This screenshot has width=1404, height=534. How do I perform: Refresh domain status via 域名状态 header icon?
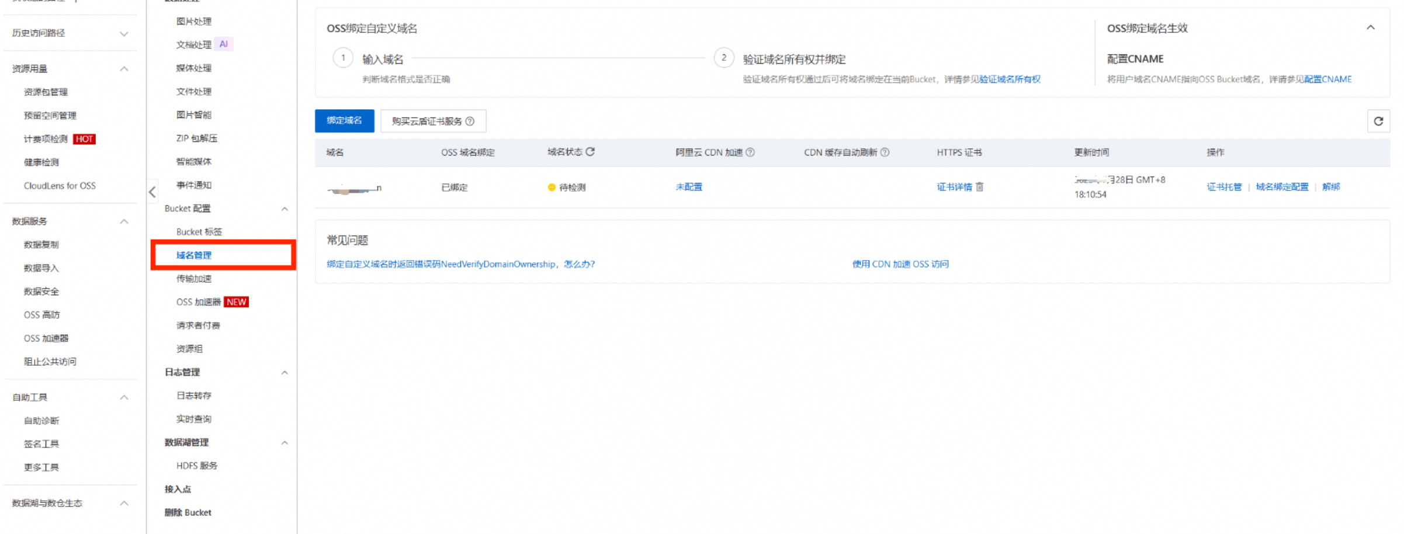[x=590, y=152]
